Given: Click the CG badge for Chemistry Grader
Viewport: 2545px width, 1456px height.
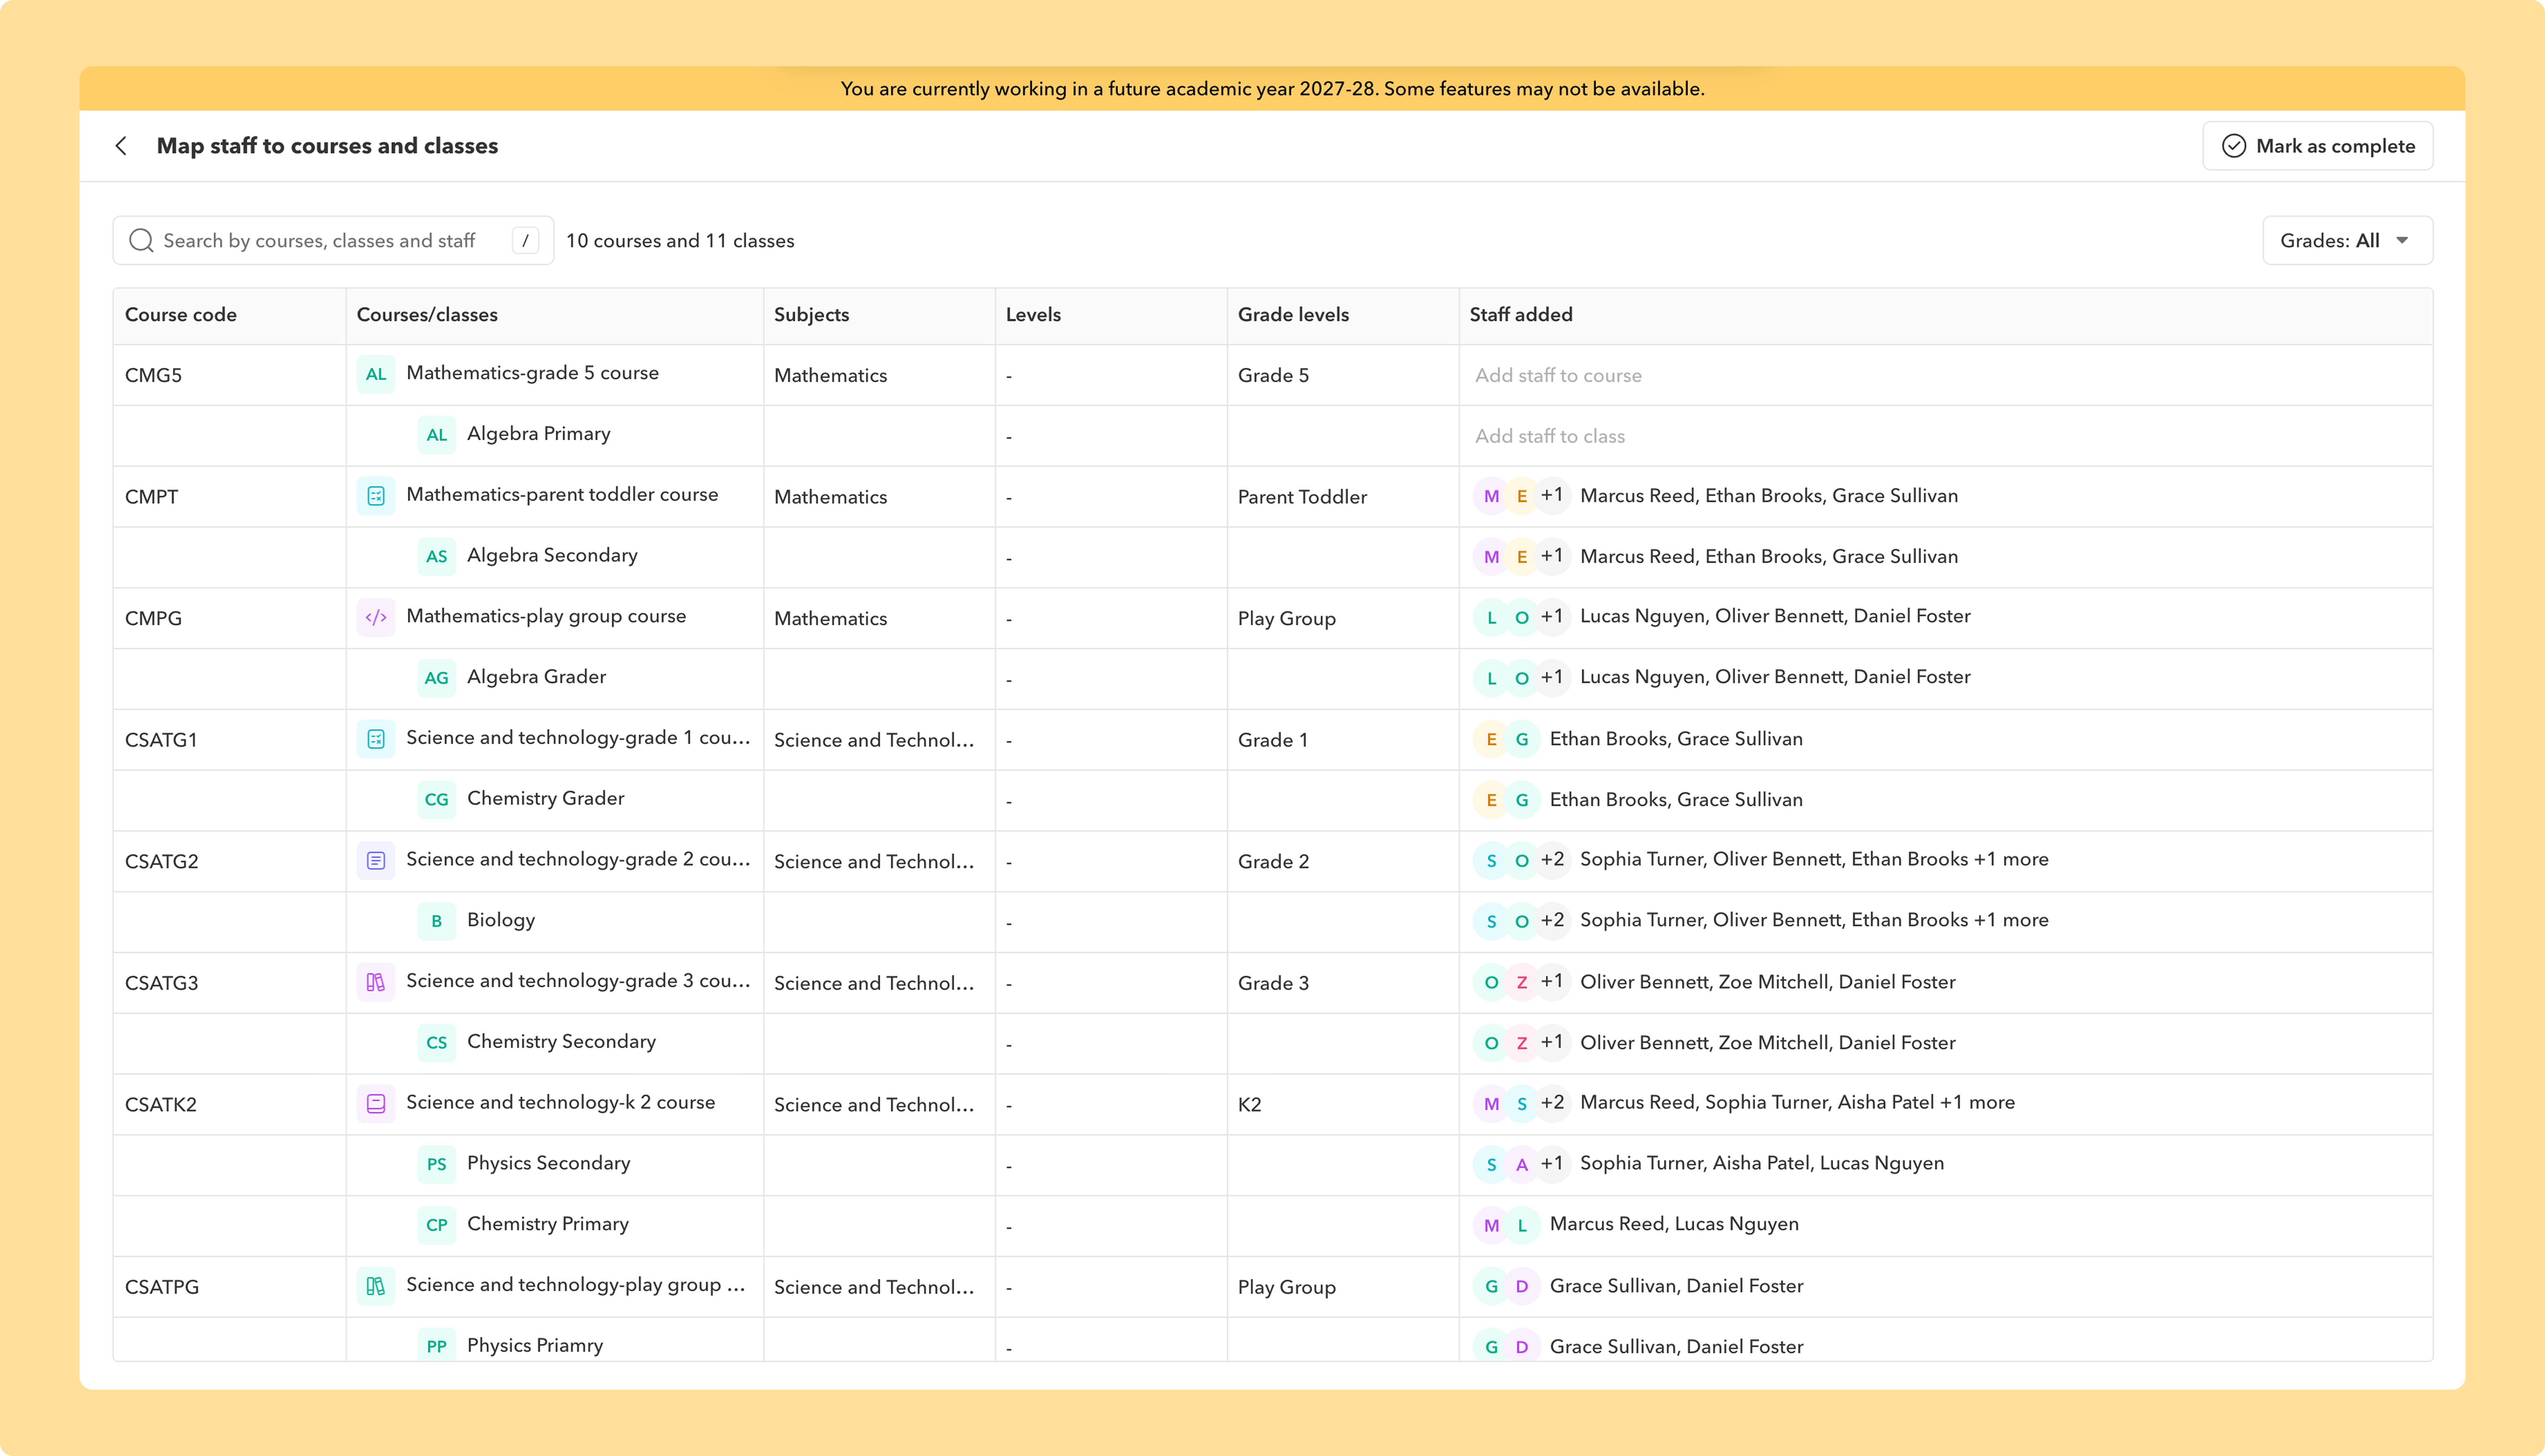Looking at the screenshot, I should coord(437,799).
